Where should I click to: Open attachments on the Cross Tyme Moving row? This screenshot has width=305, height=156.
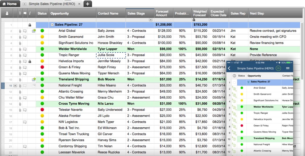(x=20, y=104)
